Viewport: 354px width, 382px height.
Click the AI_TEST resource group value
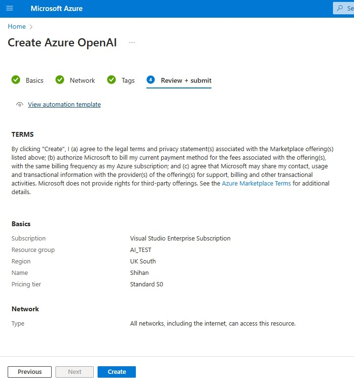pos(141,250)
